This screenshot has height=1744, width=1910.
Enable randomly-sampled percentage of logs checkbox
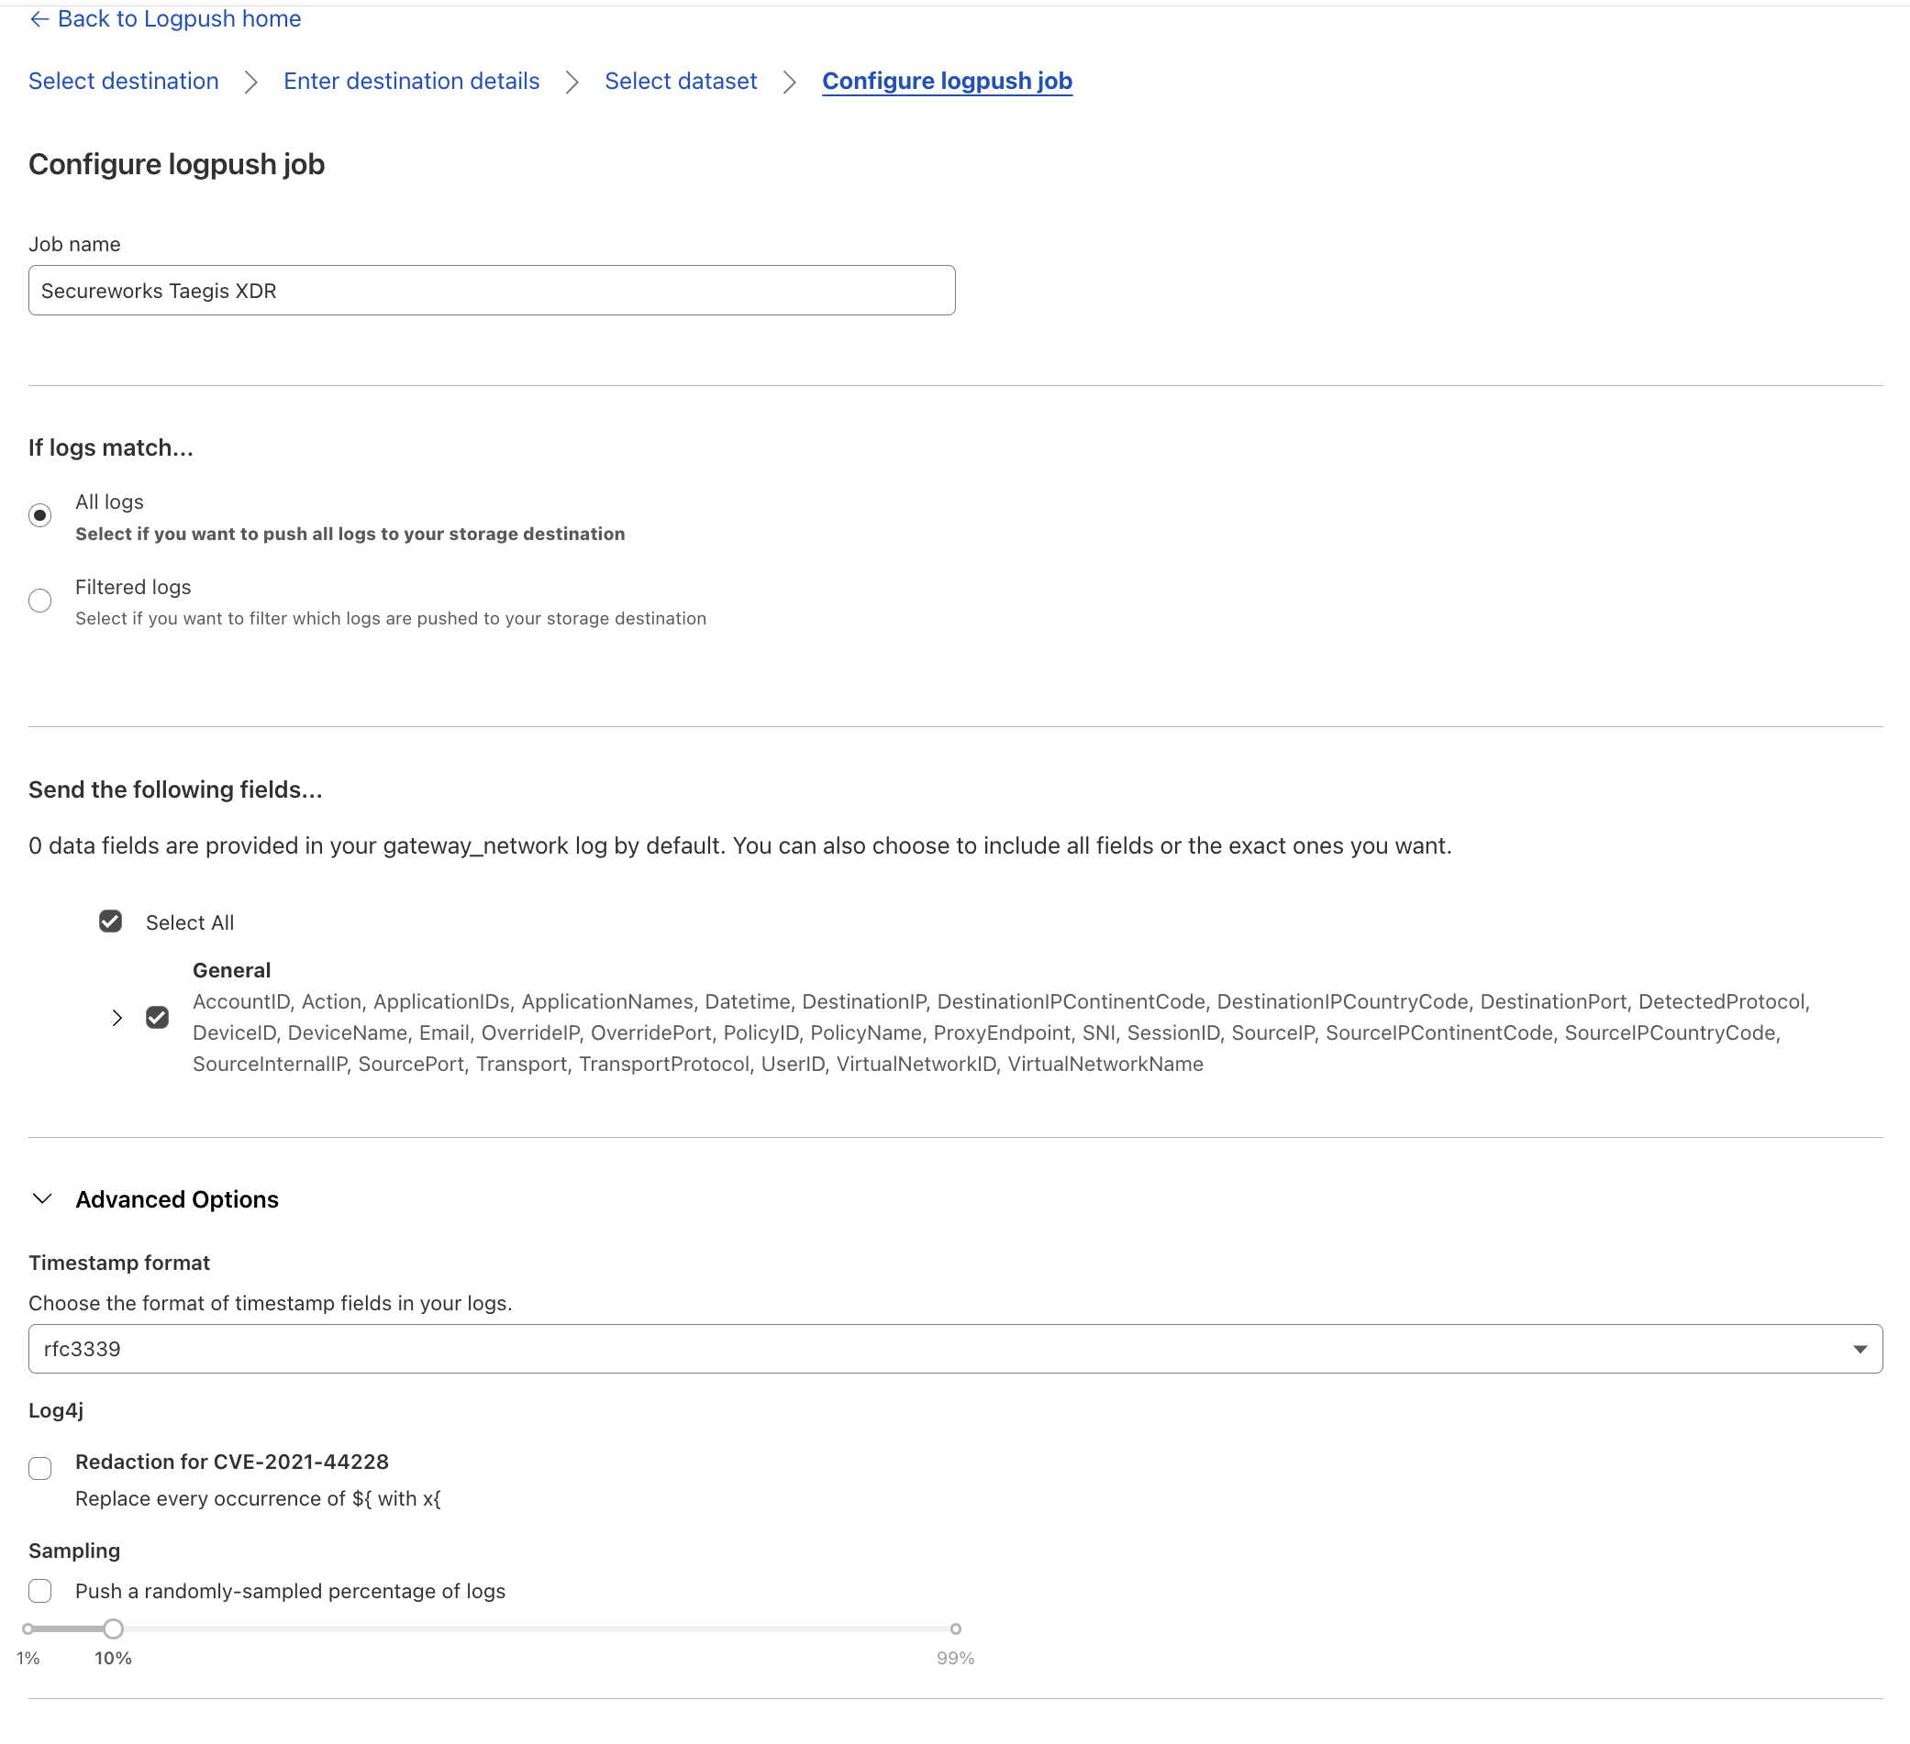click(39, 1591)
